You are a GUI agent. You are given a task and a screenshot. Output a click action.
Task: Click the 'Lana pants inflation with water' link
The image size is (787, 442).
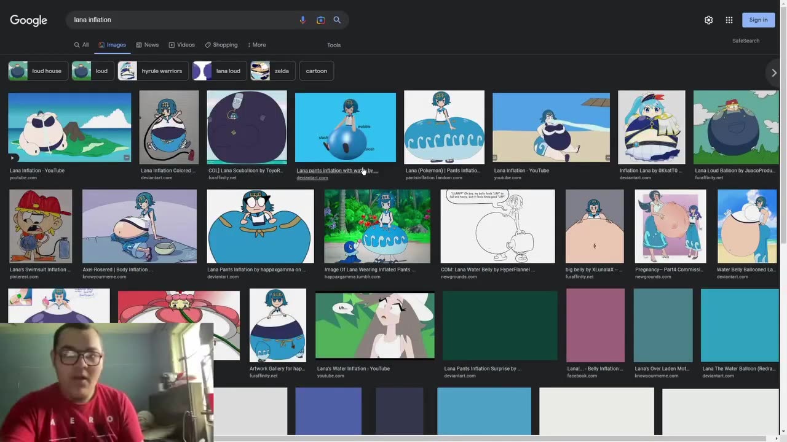point(337,171)
